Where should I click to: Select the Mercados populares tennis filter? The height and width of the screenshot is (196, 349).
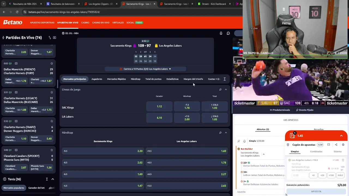[x=14, y=188]
